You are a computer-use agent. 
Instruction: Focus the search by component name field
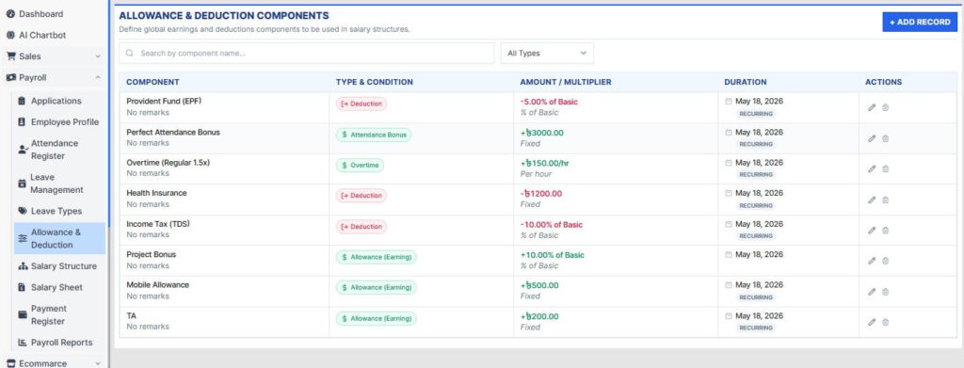[x=306, y=54]
